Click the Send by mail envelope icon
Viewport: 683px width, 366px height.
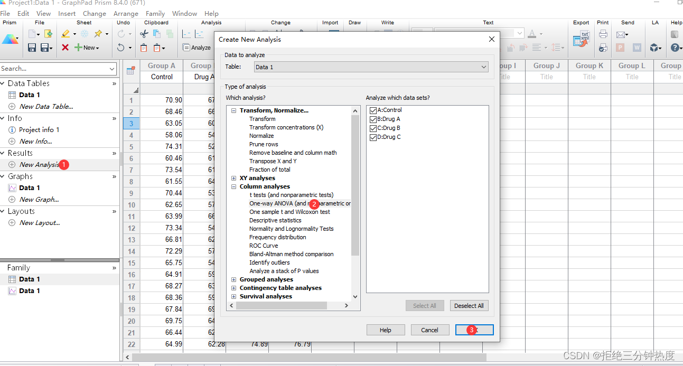(621, 34)
